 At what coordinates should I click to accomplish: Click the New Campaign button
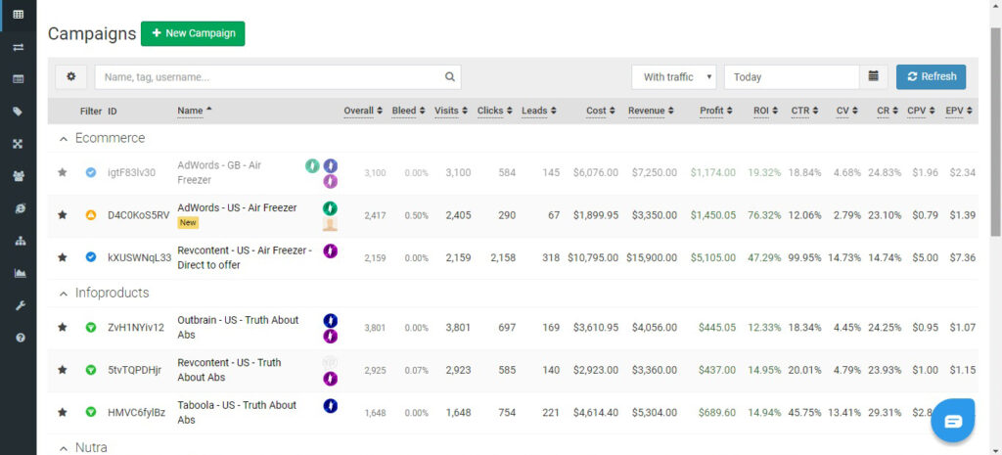tap(193, 33)
